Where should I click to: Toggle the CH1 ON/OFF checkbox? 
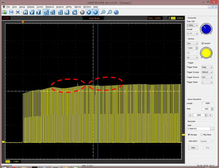point(203,43)
